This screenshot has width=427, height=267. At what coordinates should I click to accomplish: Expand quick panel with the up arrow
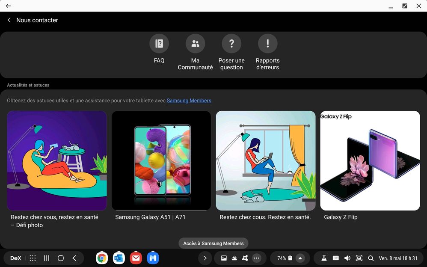[x=300, y=258]
